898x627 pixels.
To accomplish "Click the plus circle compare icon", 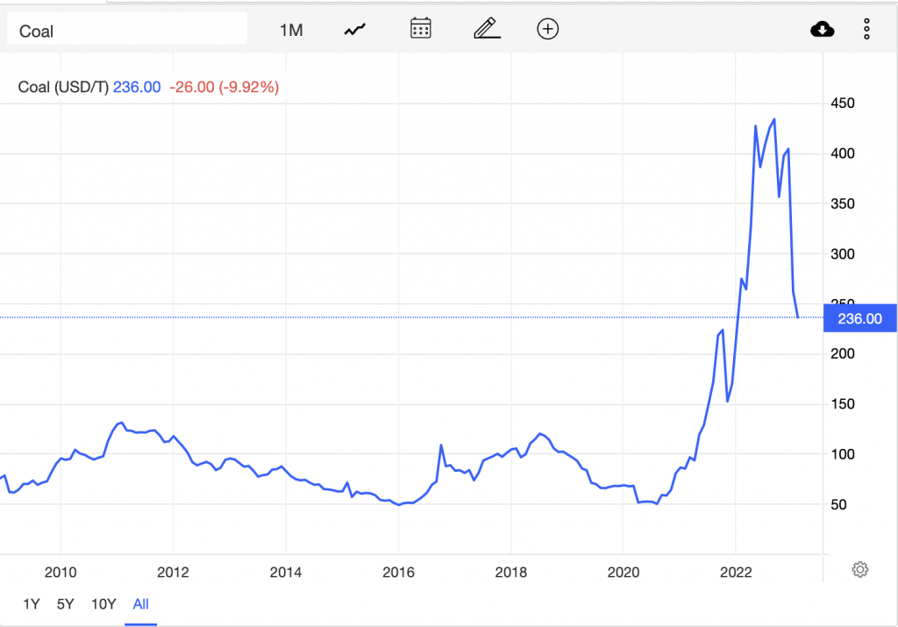I will click(x=547, y=29).
